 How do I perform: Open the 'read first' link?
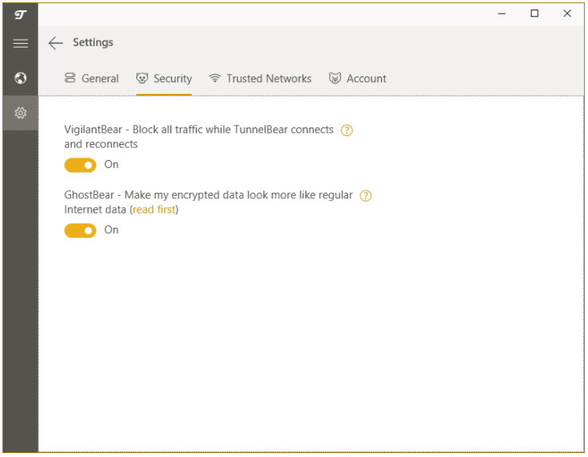click(154, 209)
